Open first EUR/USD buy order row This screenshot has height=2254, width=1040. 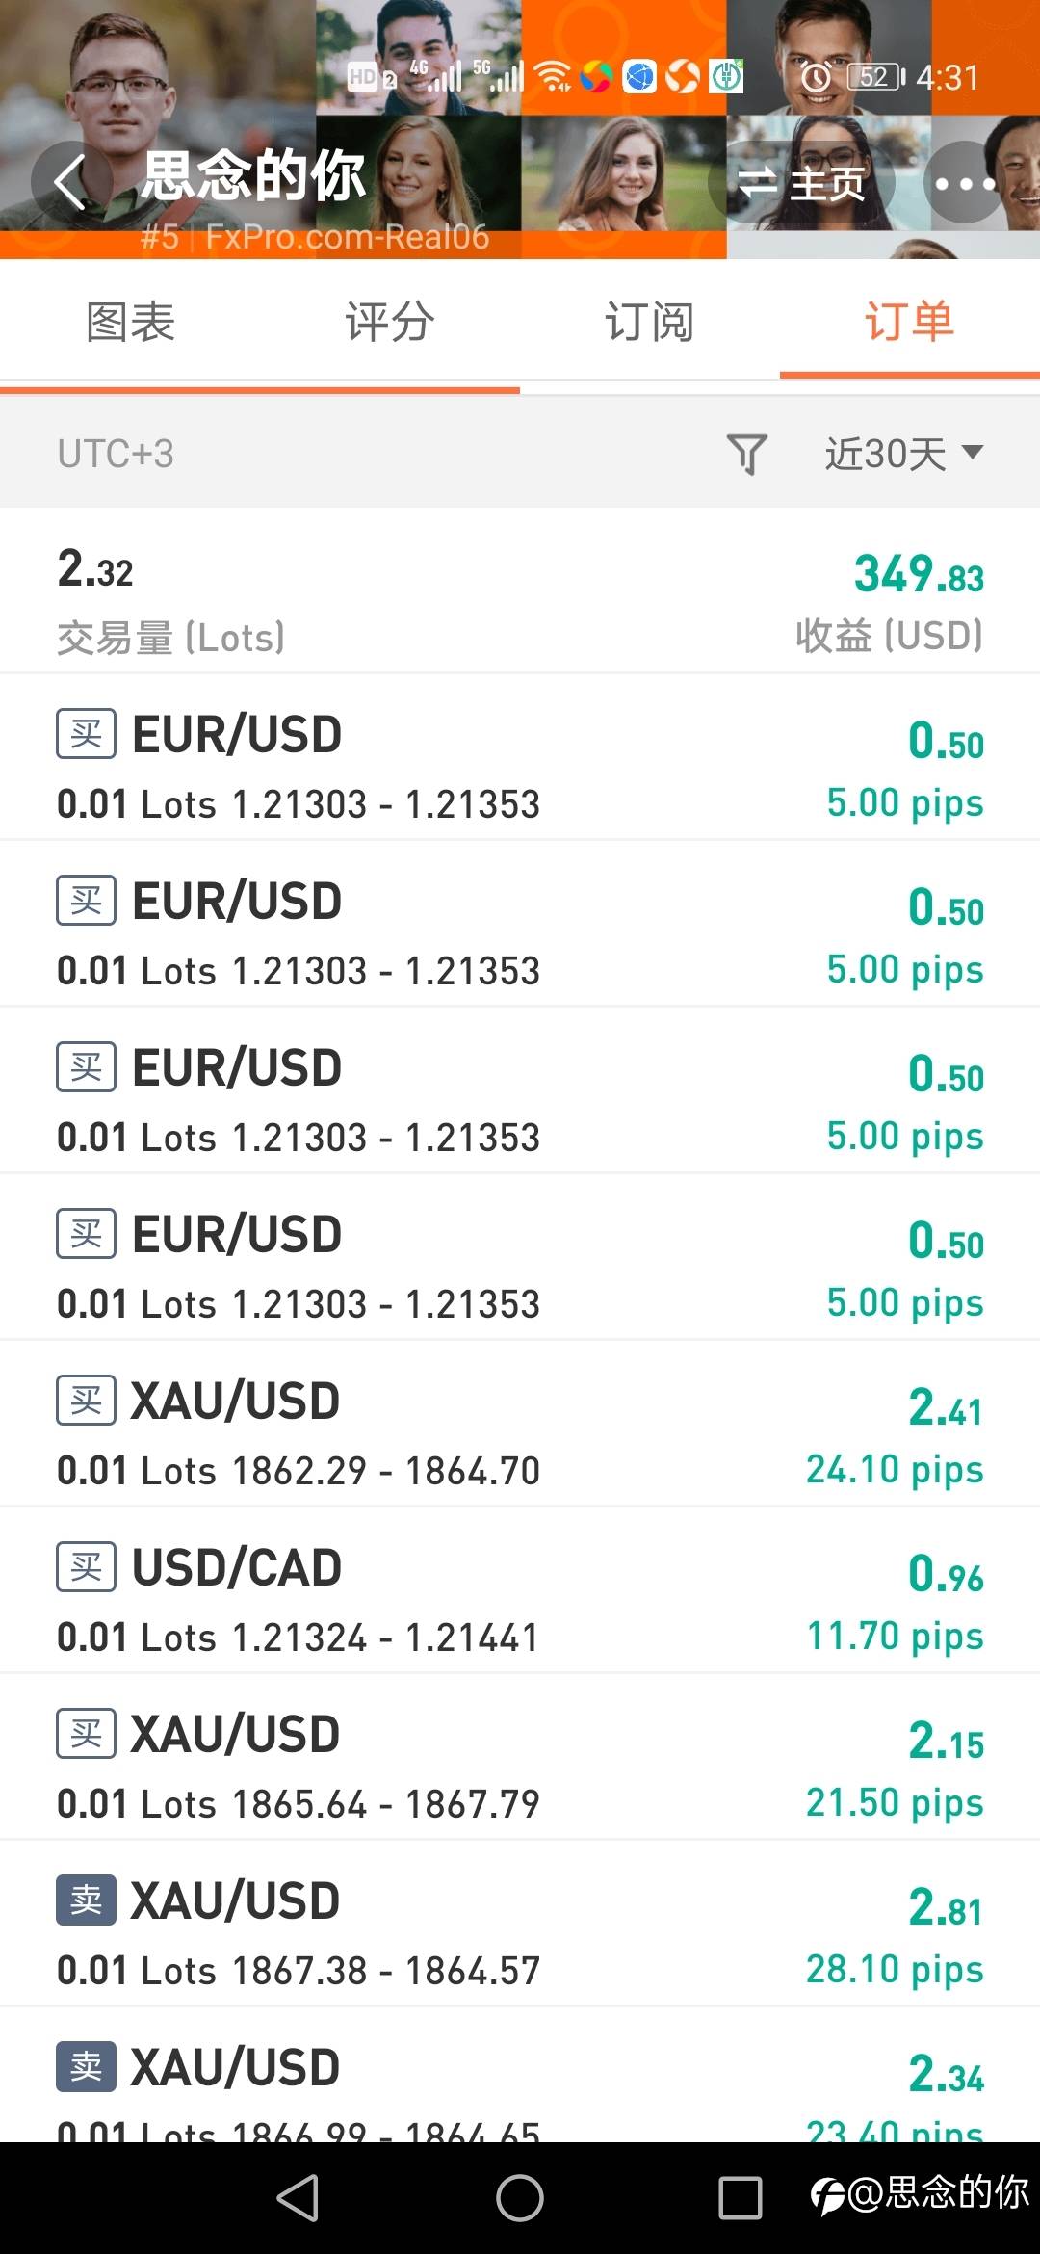click(520, 758)
